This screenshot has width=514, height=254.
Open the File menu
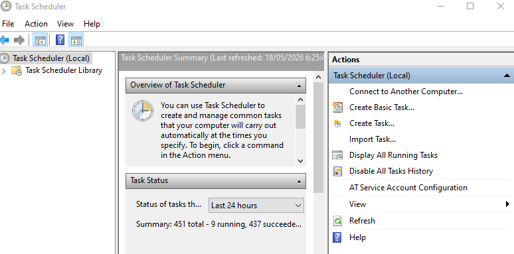pos(8,24)
